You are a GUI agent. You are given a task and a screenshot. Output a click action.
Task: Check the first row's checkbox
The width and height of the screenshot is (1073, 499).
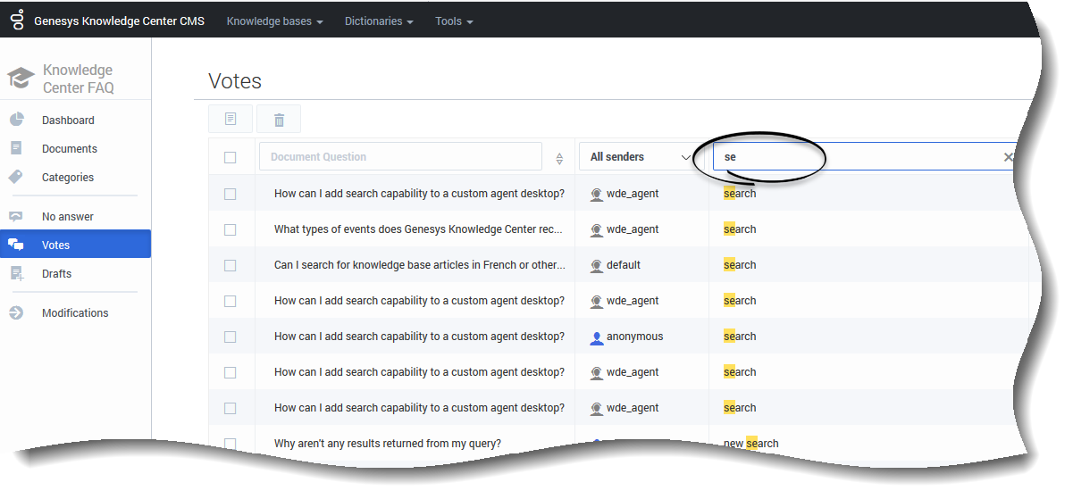231,194
